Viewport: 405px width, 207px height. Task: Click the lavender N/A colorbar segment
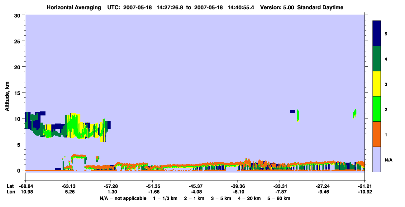(377, 159)
